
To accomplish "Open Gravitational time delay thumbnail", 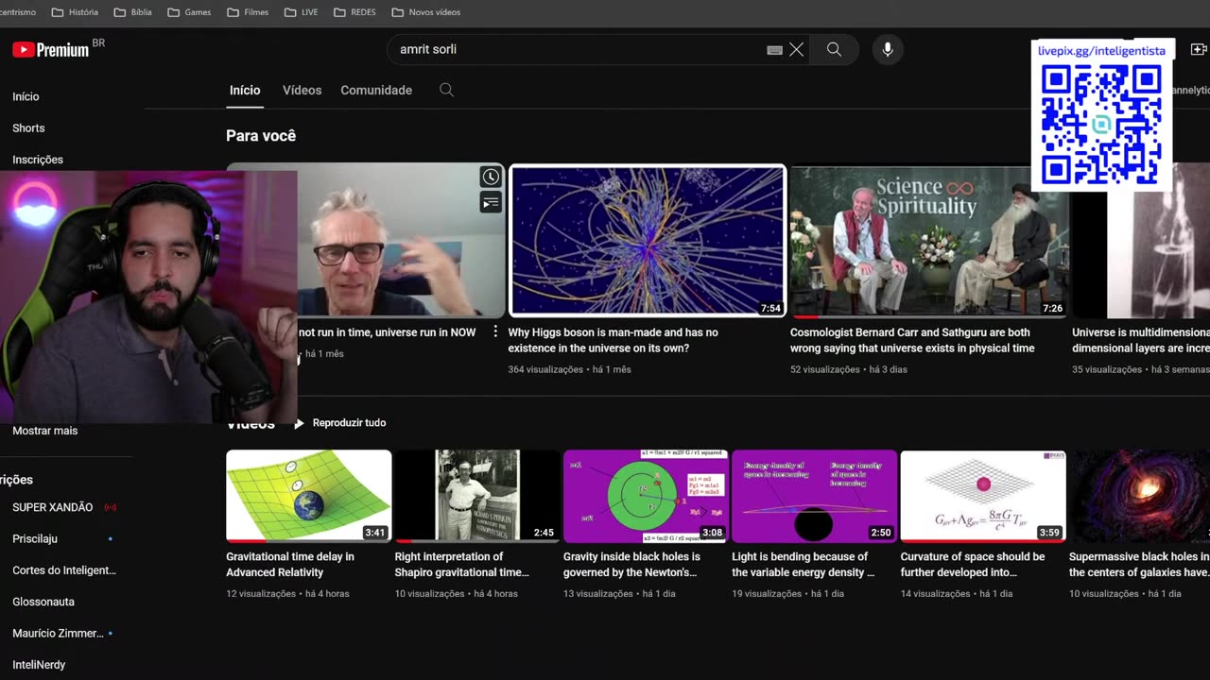I will (x=308, y=496).
